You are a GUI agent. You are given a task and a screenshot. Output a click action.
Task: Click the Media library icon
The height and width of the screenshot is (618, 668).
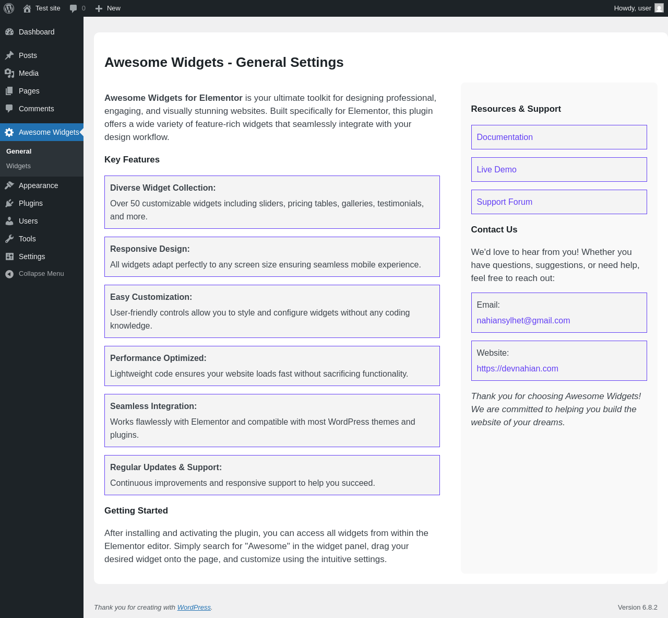coord(9,73)
